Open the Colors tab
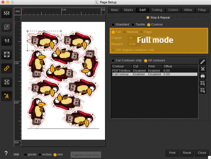Image resolution: width=211 pixels, height=159 pixels. (x=173, y=10)
